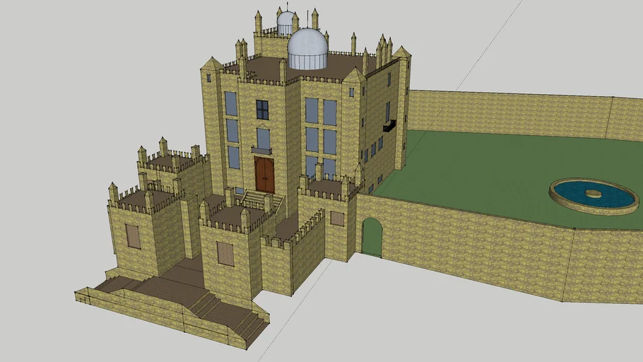Click the small window on the right gatehouse tower
Viewport: 643px width, 362px height.
337,218
